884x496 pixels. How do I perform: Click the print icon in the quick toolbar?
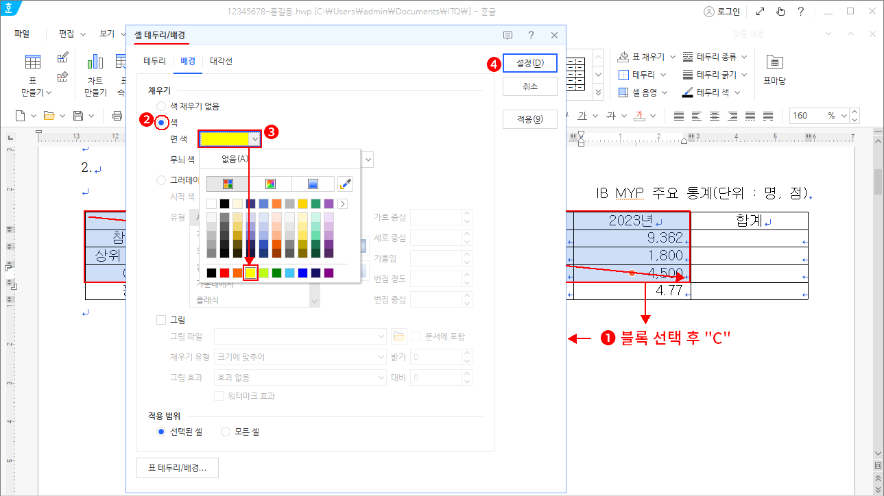click(x=117, y=115)
